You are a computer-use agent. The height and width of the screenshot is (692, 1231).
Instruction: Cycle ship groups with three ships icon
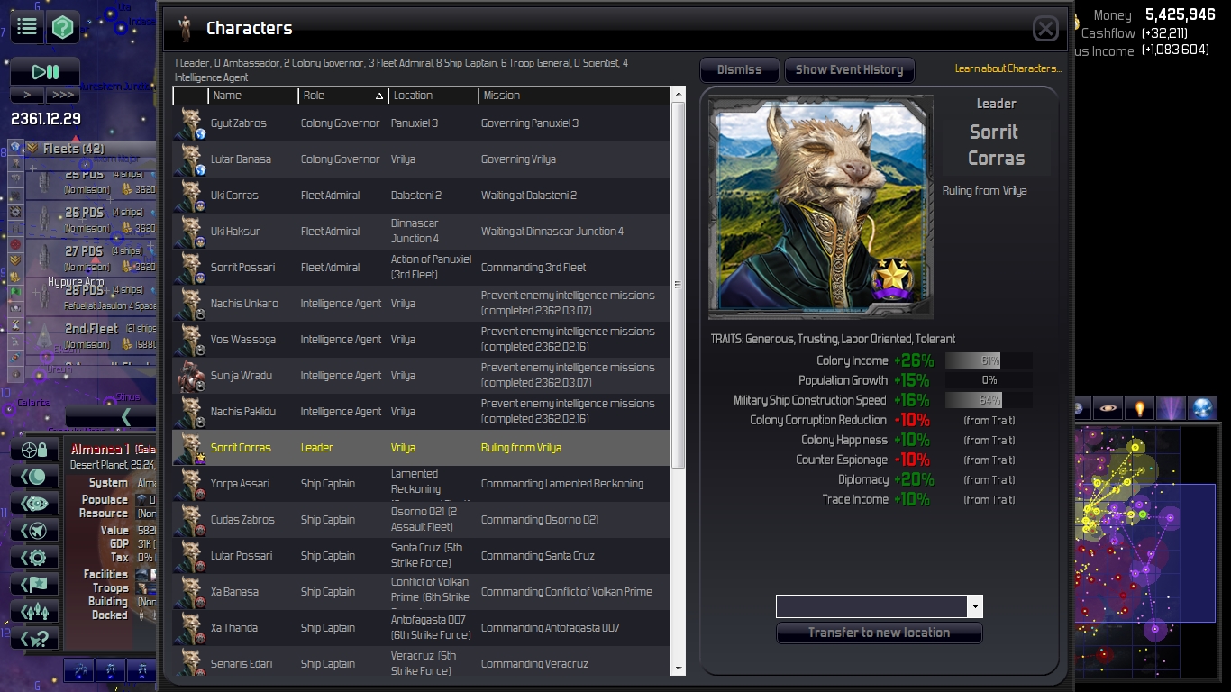click(x=34, y=612)
